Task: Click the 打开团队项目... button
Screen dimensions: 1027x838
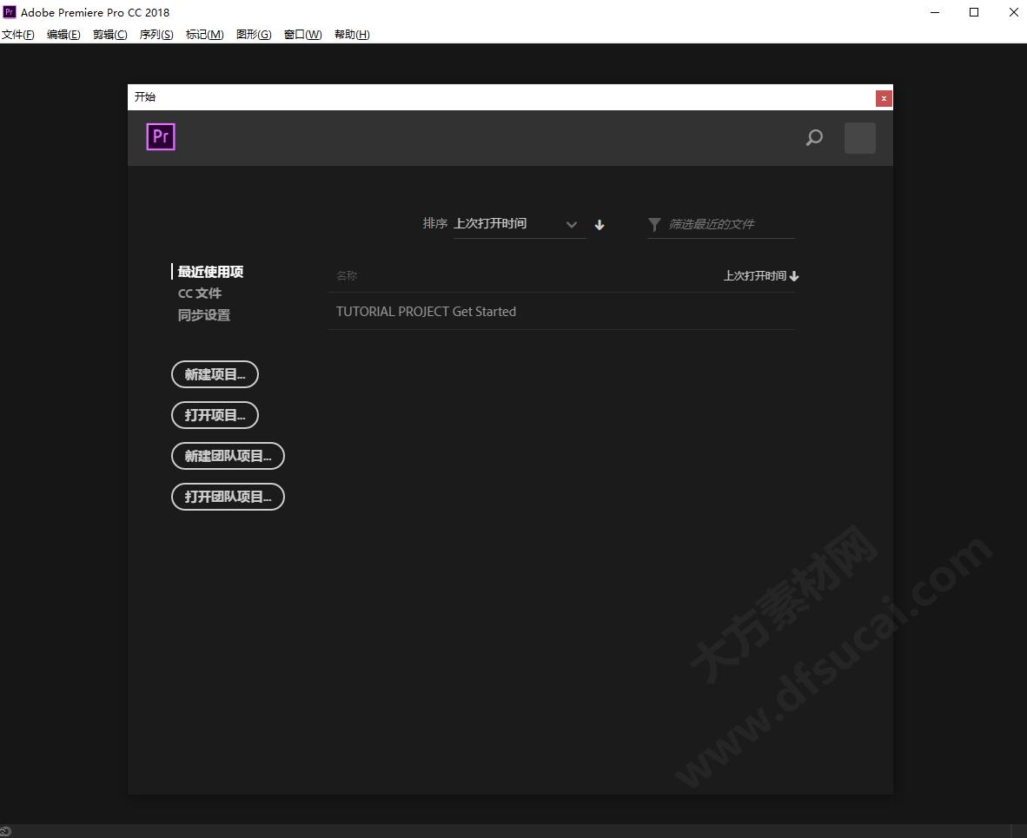Action: coord(228,496)
